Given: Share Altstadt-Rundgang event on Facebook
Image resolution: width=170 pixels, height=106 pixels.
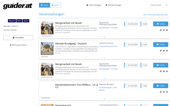Looking at the screenshot, I should tap(164, 51).
